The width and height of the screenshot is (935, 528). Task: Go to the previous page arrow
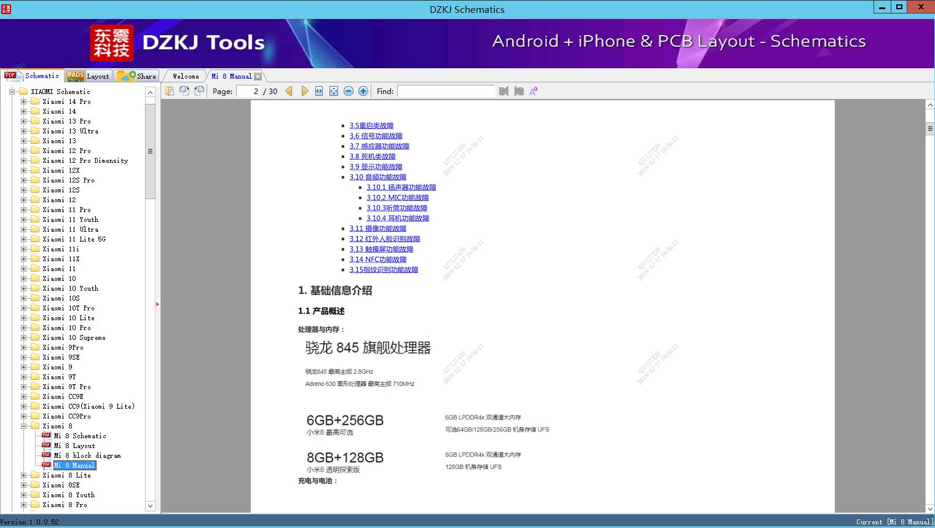tap(289, 91)
